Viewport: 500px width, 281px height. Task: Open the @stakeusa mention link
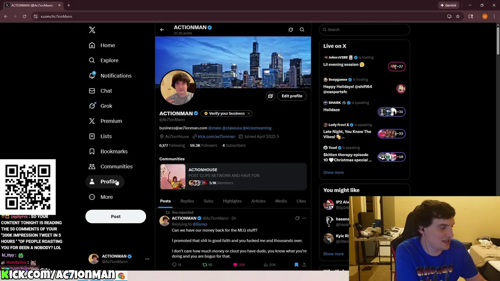pos(232,128)
